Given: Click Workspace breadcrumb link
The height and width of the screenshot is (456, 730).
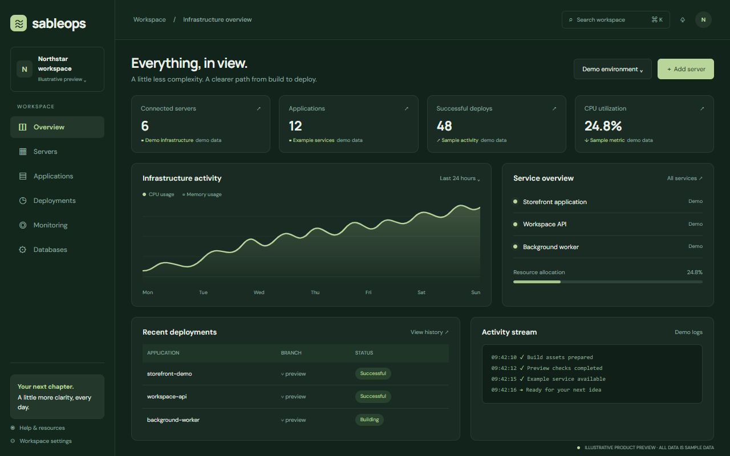Looking at the screenshot, I should click(149, 19).
